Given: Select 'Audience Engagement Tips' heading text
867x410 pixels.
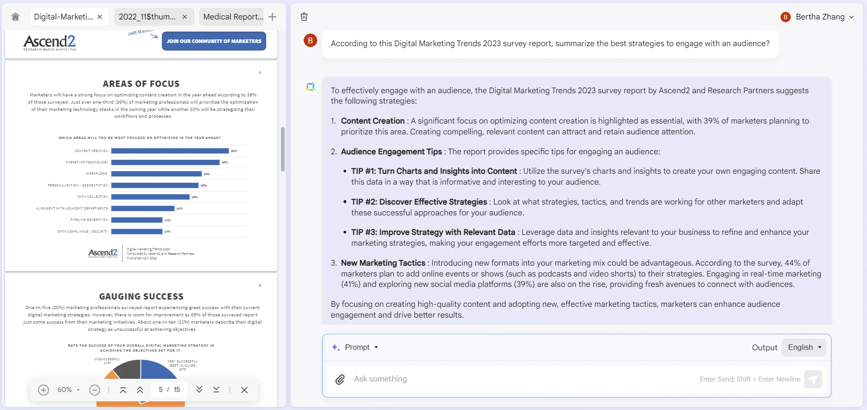Looking at the screenshot, I should click(391, 152).
